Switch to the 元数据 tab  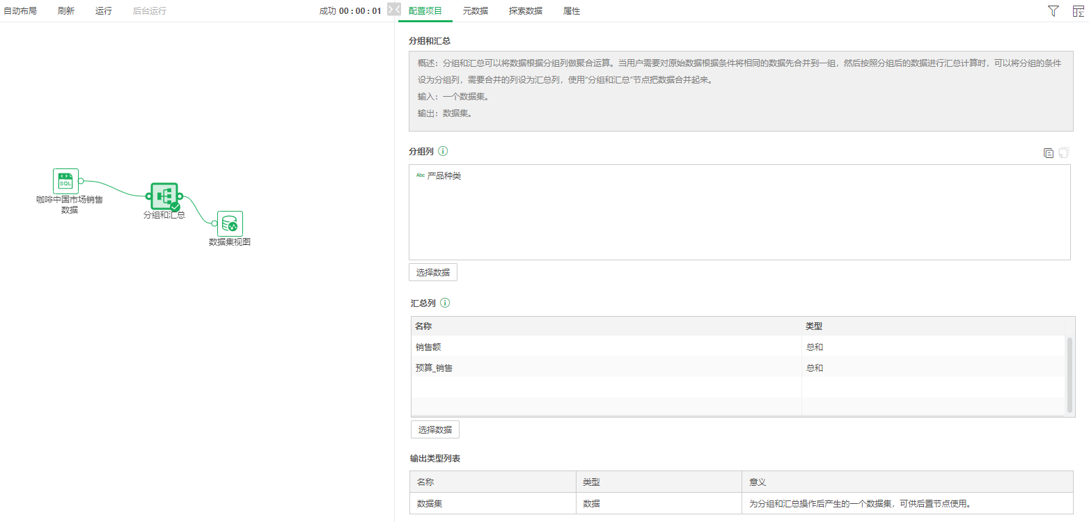coord(475,11)
